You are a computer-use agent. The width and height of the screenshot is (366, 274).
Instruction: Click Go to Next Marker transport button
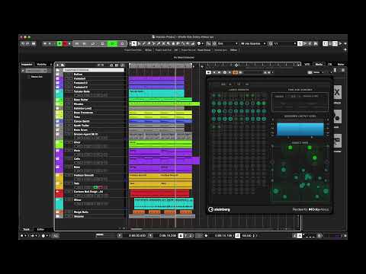(x=84, y=43)
